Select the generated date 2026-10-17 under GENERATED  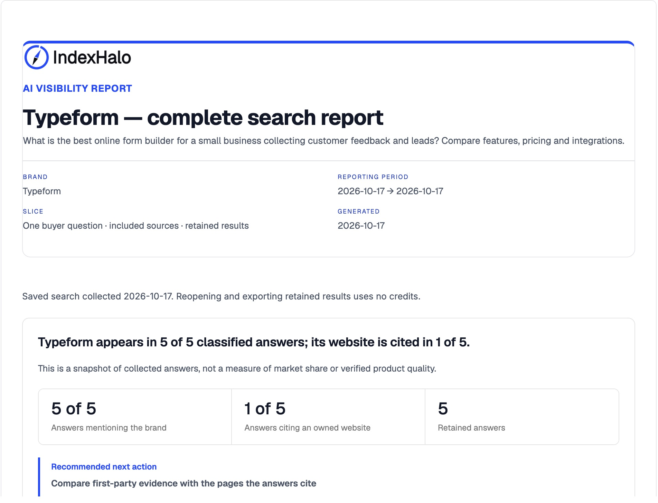point(361,226)
